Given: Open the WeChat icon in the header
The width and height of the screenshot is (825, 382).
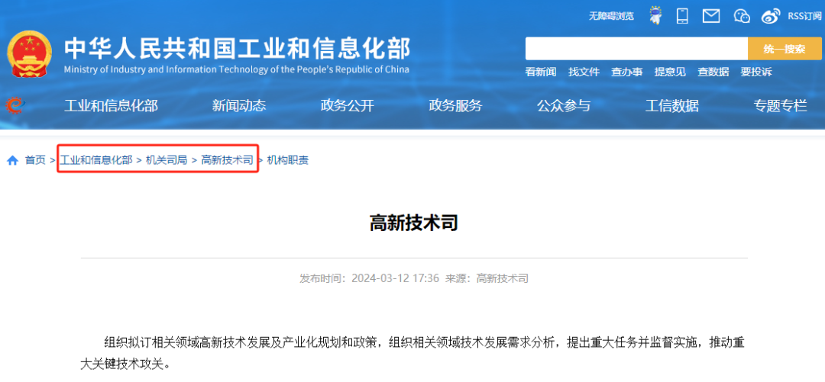Looking at the screenshot, I should pos(742,16).
